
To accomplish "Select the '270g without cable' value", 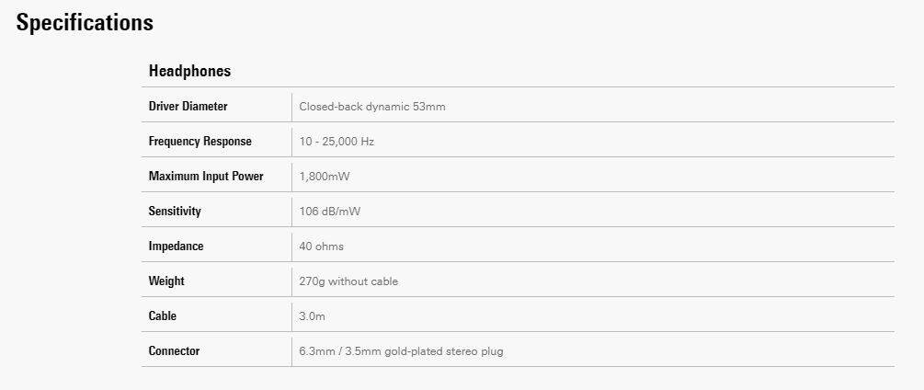I will 348,281.
